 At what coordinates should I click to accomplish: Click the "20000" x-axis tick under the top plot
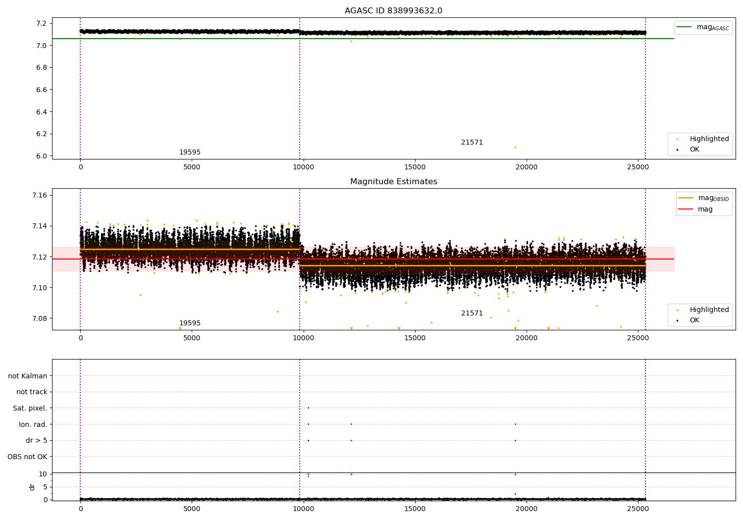pyautogui.click(x=527, y=167)
